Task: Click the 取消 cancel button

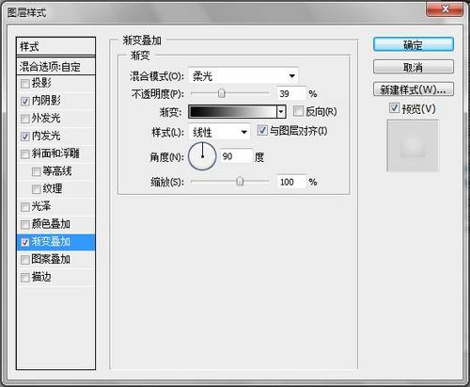Action: point(414,67)
